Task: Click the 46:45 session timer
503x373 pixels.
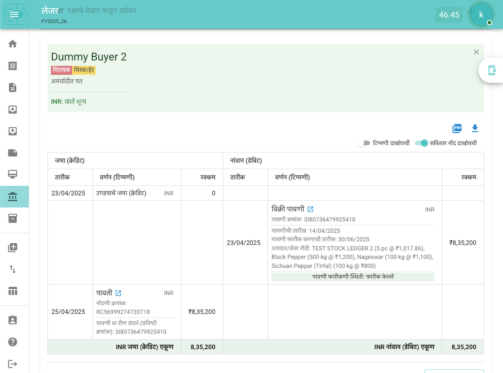Action: (449, 15)
